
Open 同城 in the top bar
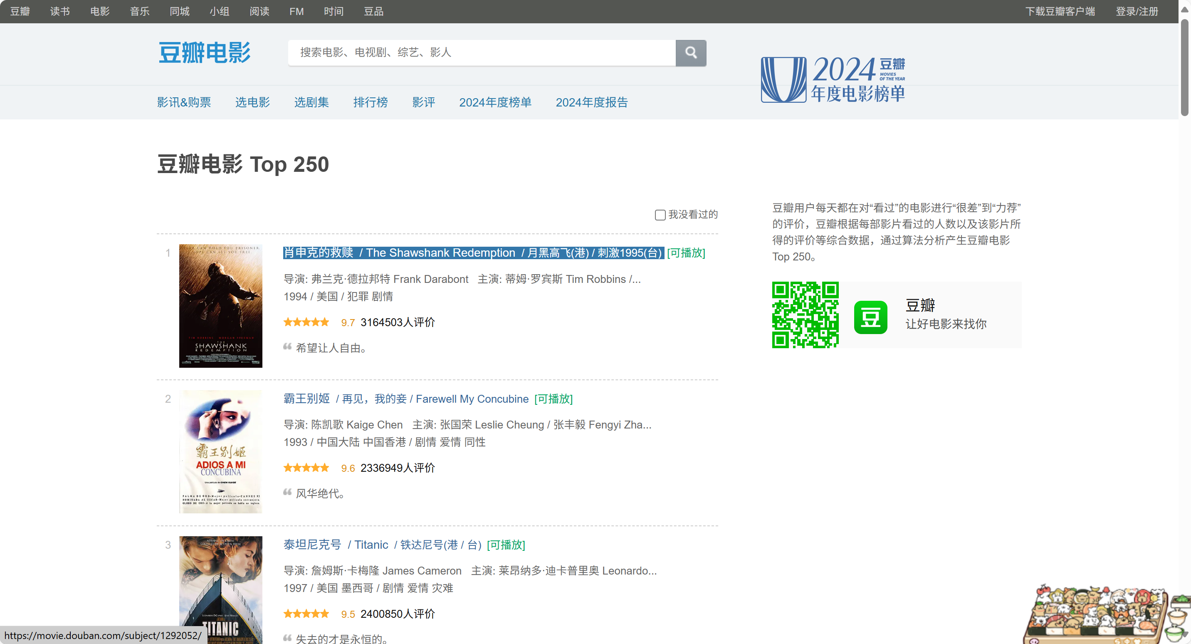coord(179,11)
